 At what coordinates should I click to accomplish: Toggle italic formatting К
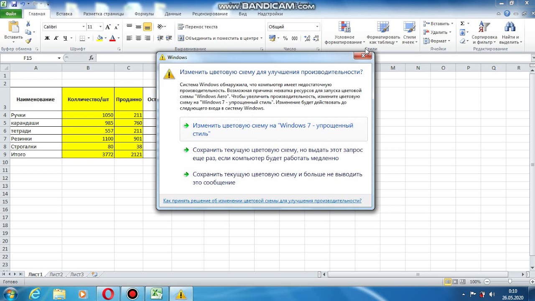pyautogui.click(x=56, y=38)
